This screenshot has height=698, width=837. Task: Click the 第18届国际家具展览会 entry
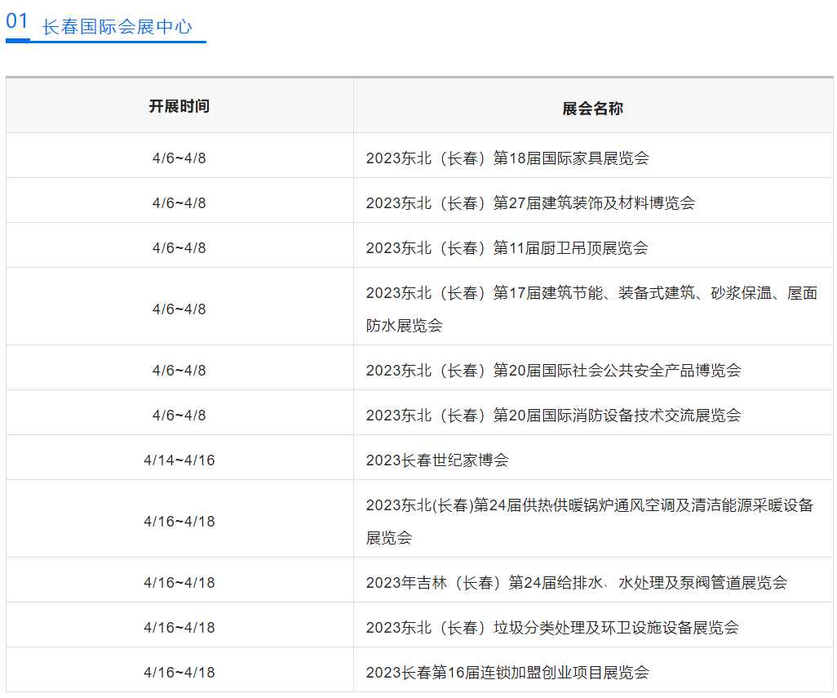pyautogui.click(x=507, y=158)
